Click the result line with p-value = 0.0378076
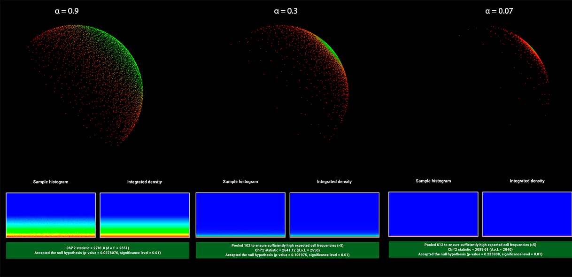 98,253
